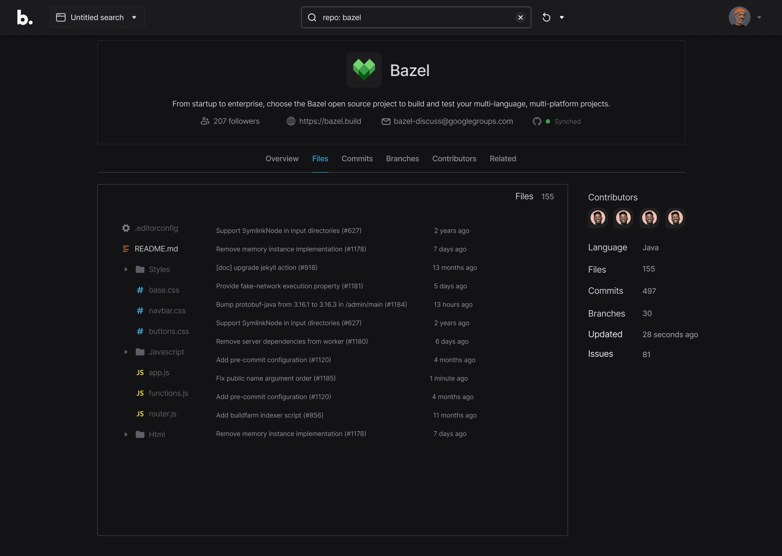Viewport: 782px width, 556px height.
Task: Open the dropdown next to the refresh icon
Action: point(562,17)
